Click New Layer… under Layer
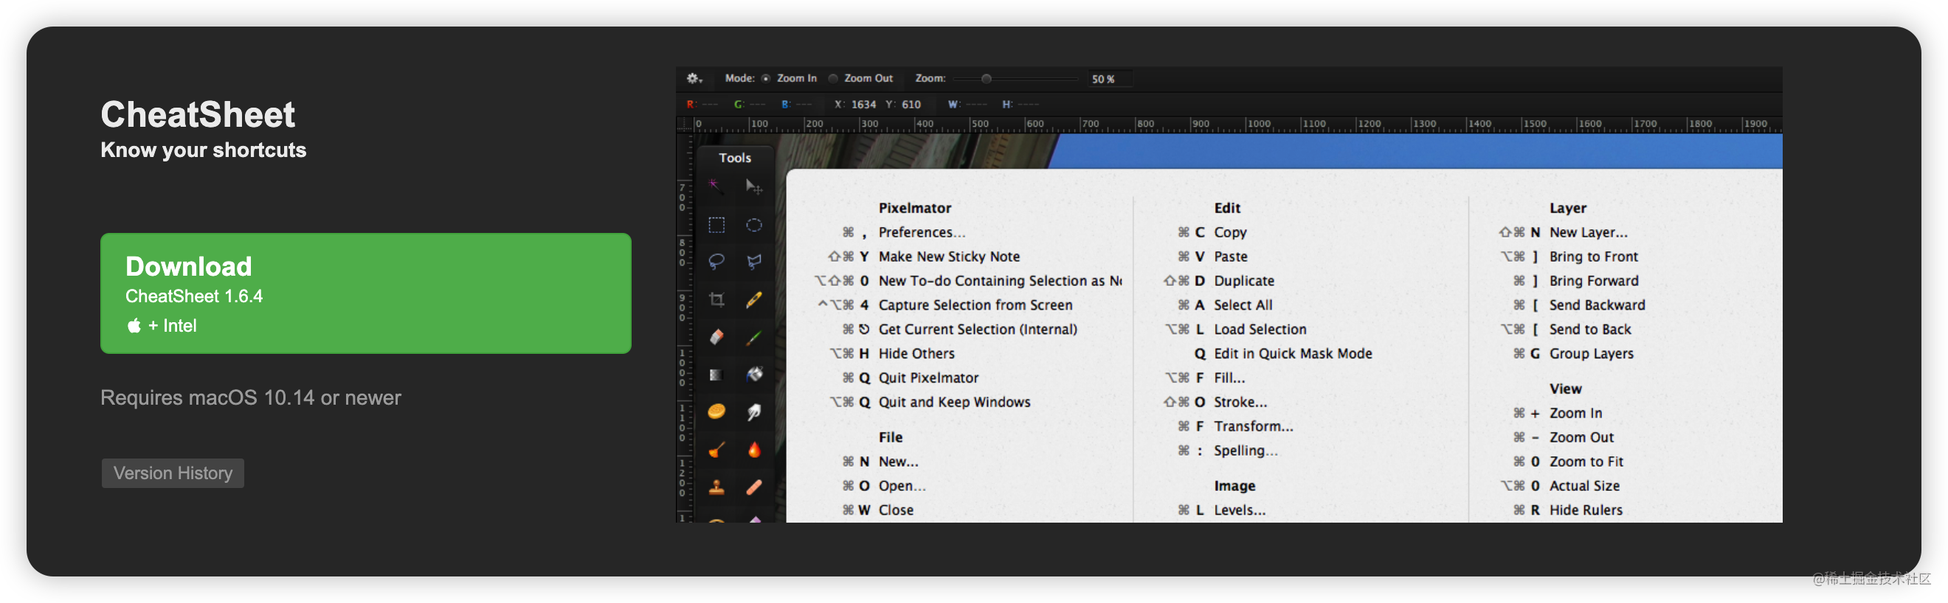 (x=1588, y=232)
